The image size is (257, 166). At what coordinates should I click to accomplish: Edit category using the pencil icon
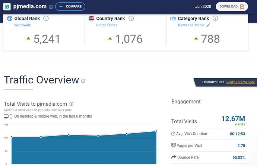click(208, 25)
